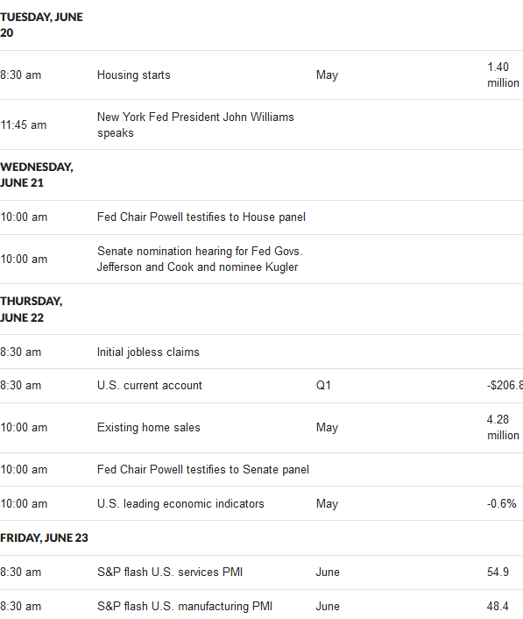Click the THURSDAY, JUNE 22 heading

(x=32, y=309)
